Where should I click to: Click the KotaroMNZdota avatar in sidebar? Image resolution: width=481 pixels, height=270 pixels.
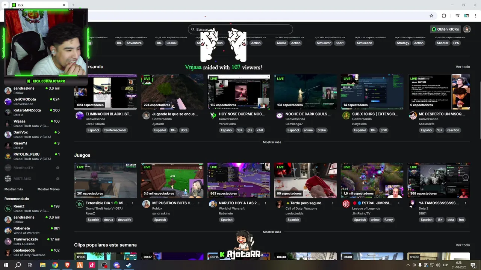pos(8,112)
